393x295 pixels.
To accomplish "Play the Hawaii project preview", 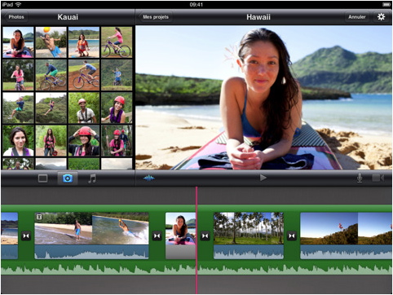I will coord(263,178).
